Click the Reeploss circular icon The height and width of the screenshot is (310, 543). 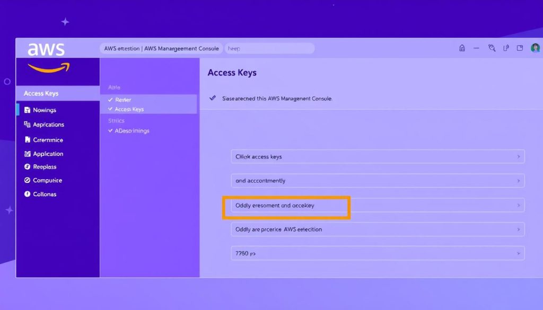point(28,166)
